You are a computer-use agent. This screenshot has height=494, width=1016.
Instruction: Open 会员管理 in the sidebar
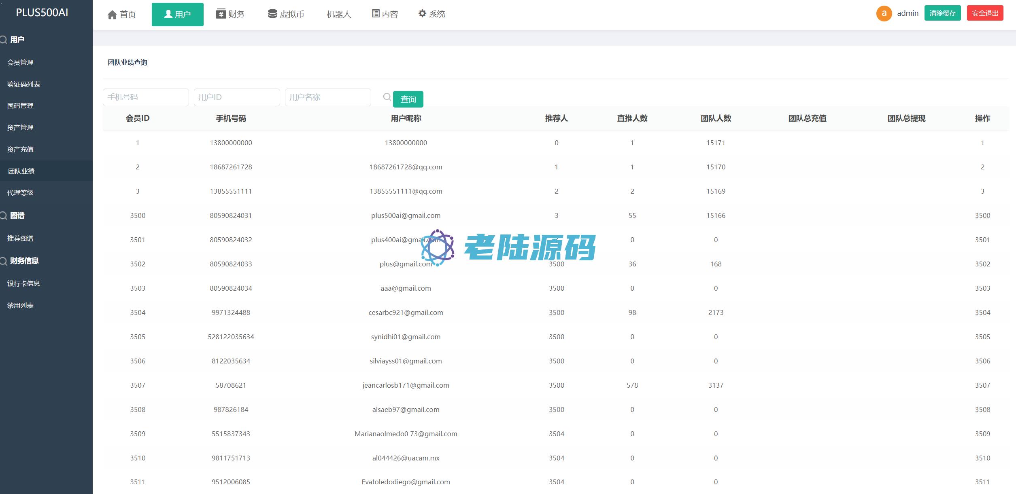[x=20, y=62]
